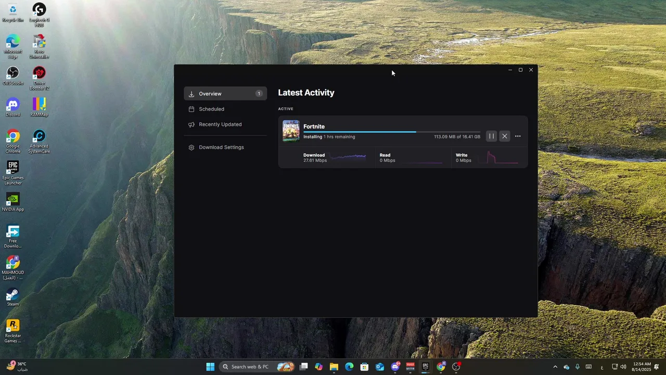The image size is (666, 375).
Task: Open Voicemeeter from the taskbar
Action: pyautogui.click(x=410, y=367)
